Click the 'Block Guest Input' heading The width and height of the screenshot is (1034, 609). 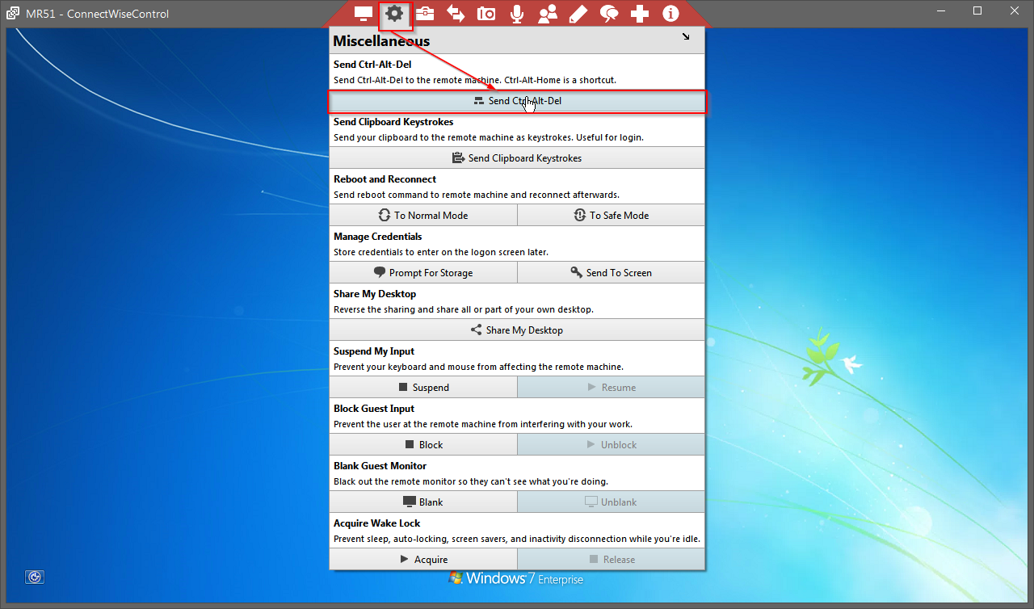pos(374,409)
